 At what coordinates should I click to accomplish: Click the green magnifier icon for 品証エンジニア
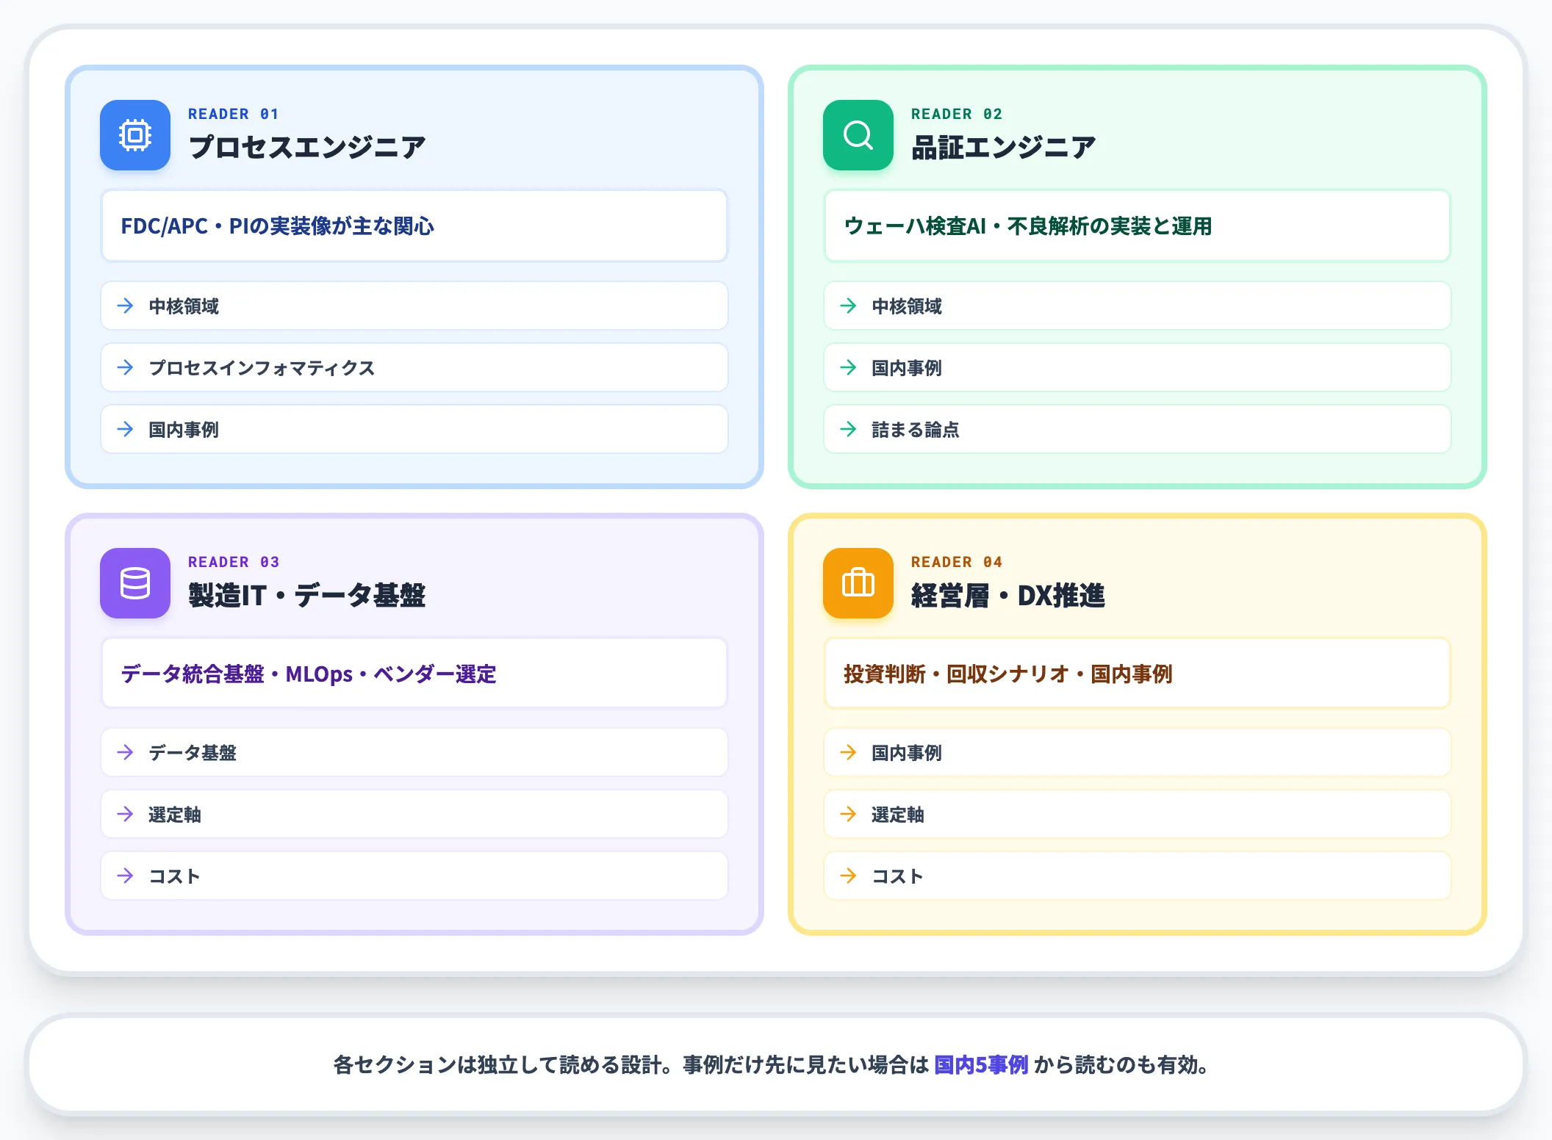coord(858,135)
